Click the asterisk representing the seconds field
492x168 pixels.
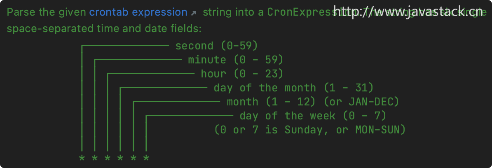(x=82, y=158)
